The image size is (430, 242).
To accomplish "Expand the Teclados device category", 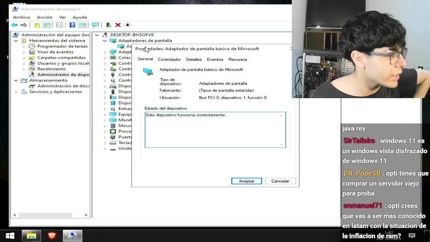I will 105,143.
